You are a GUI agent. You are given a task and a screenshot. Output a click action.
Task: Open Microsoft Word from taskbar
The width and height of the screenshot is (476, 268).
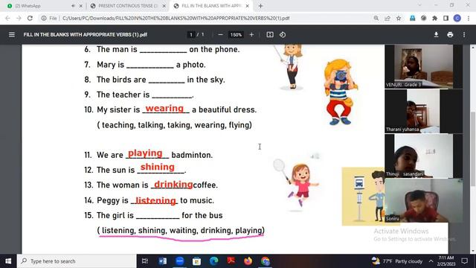pyautogui.click(x=162, y=261)
